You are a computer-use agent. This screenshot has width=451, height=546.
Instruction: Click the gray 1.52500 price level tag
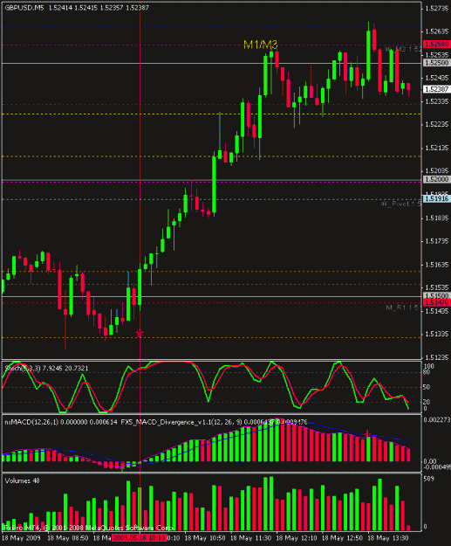tap(436, 63)
